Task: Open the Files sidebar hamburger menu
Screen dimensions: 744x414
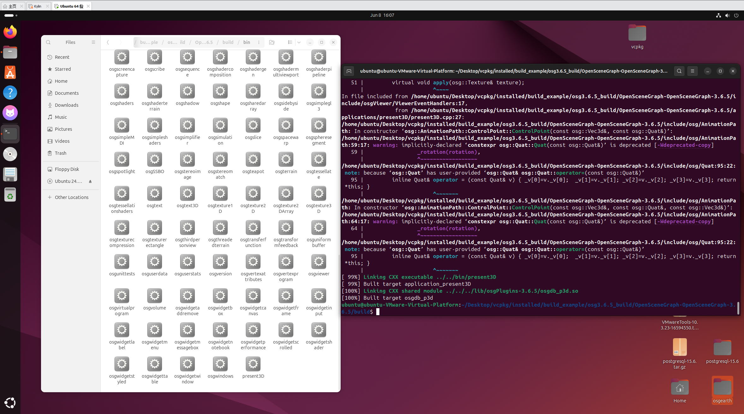Action: (93, 42)
